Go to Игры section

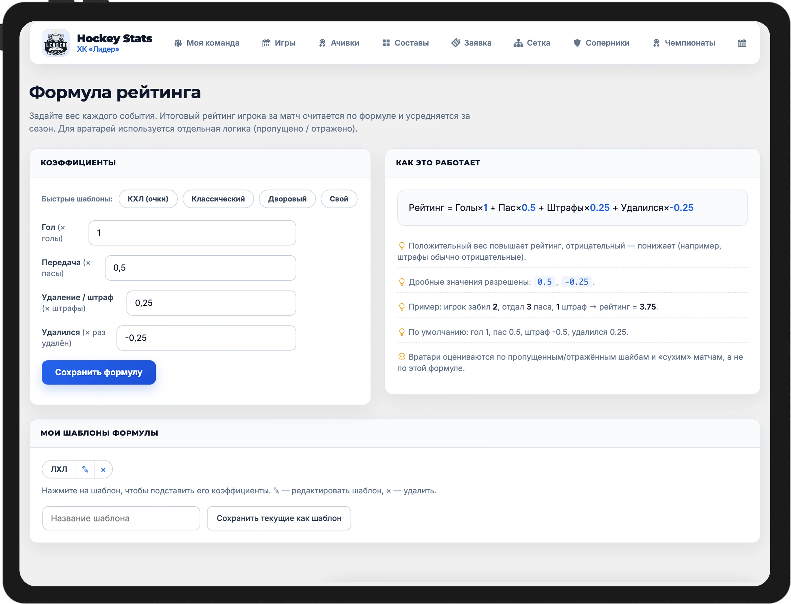pyautogui.click(x=278, y=43)
